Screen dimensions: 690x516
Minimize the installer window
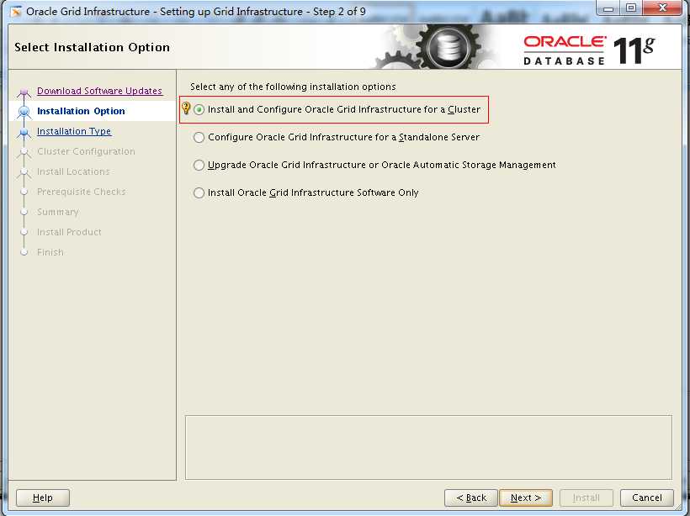pyautogui.click(x=608, y=8)
